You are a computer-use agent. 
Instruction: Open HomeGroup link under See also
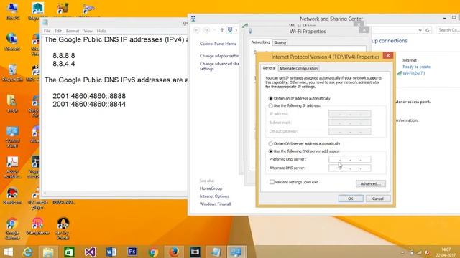211,188
